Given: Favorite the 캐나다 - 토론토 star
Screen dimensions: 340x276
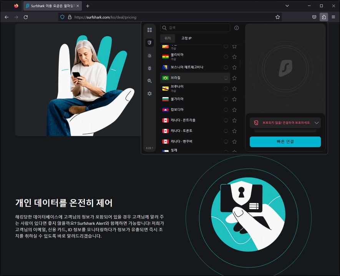Looking at the screenshot, I should point(234,131).
